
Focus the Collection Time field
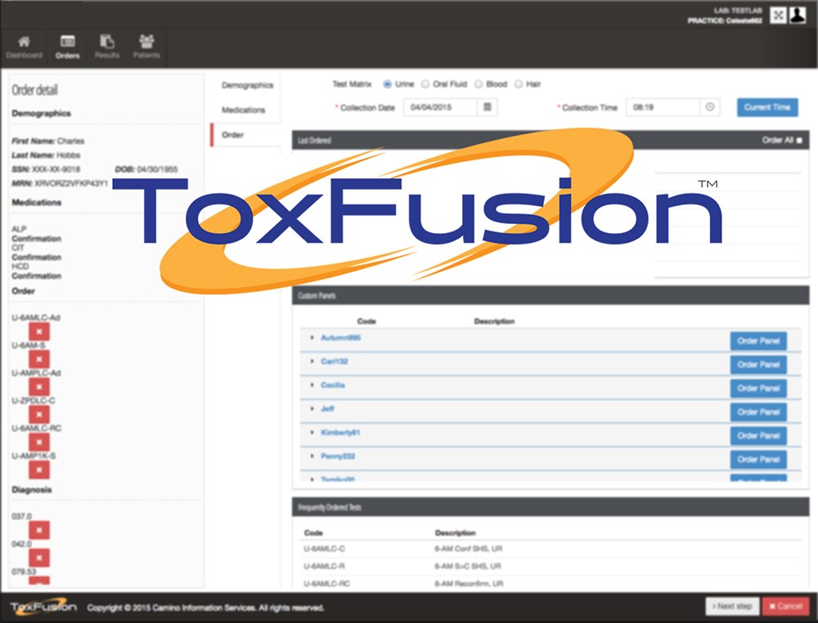click(x=663, y=107)
